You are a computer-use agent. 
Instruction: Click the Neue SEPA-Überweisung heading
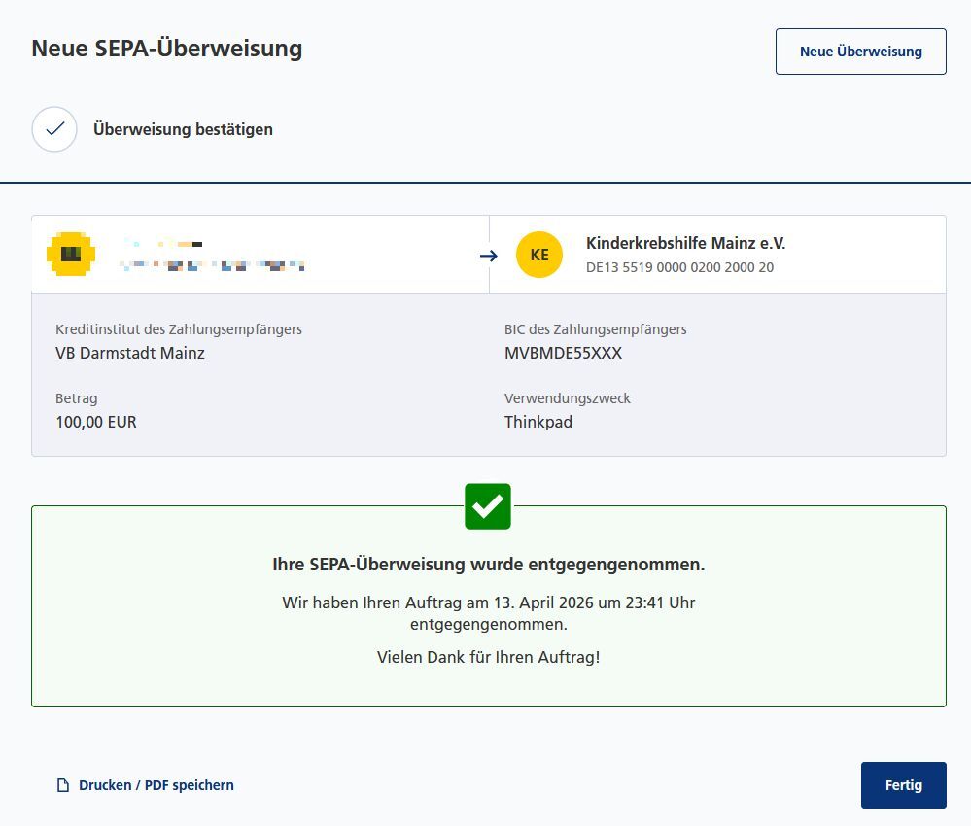pos(167,49)
